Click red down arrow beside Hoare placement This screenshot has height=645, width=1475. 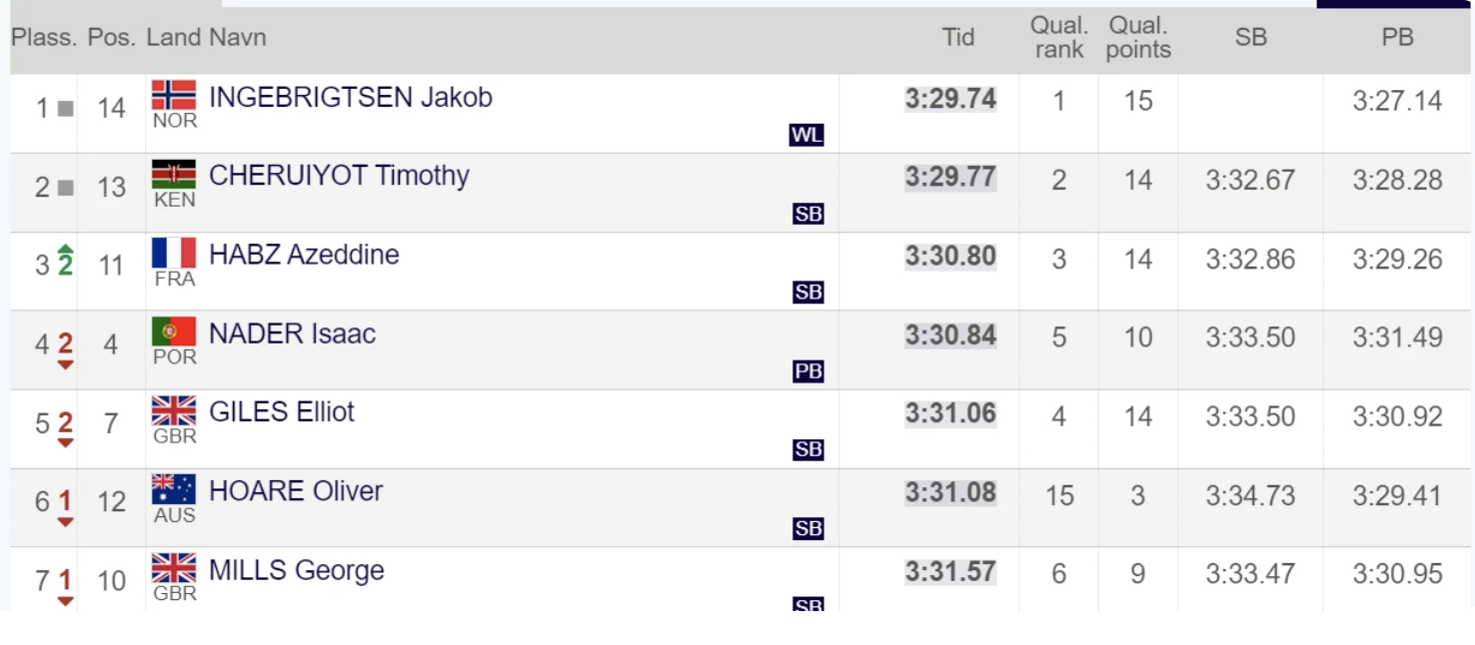65,522
